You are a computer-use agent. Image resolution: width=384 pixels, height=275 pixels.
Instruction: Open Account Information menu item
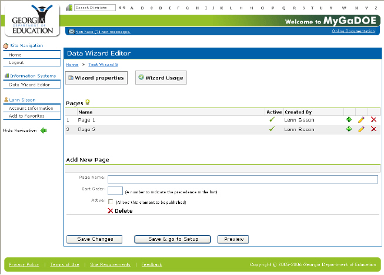pos(32,108)
